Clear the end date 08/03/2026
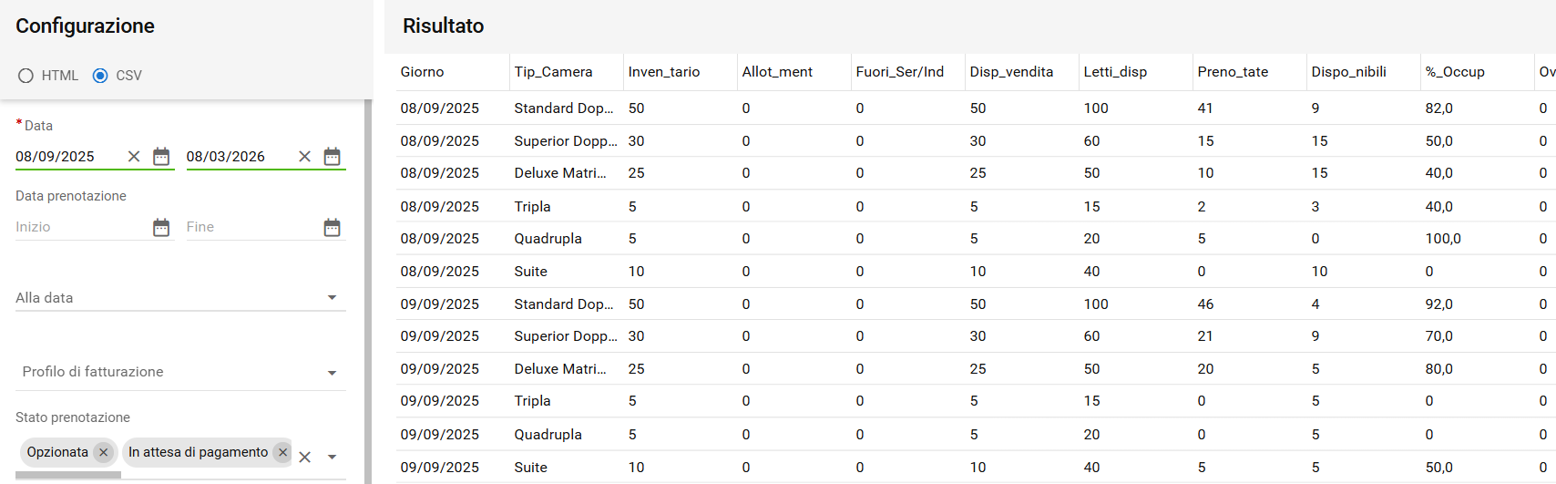 point(305,157)
